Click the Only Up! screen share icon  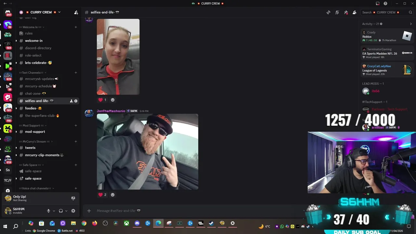click(x=73, y=198)
